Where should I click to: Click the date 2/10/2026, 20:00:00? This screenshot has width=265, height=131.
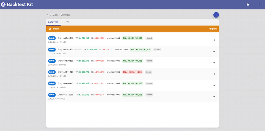pos(57,87)
